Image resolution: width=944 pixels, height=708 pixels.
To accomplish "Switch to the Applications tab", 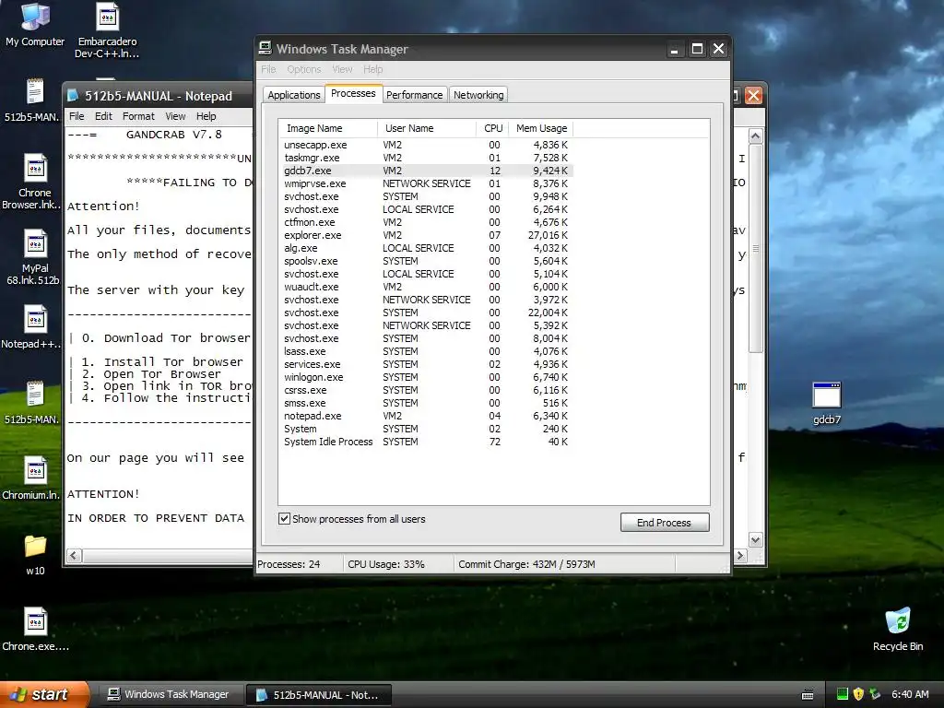I will pyautogui.click(x=294, y=95).
